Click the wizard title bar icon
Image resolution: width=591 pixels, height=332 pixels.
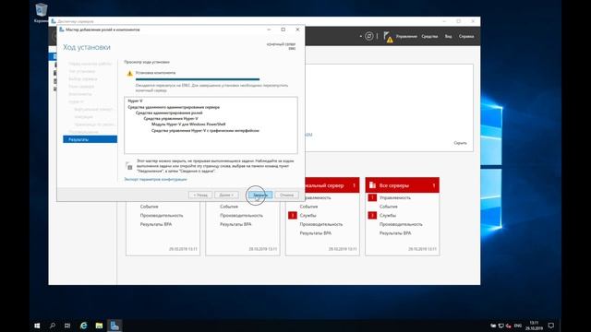coord(62,30)
